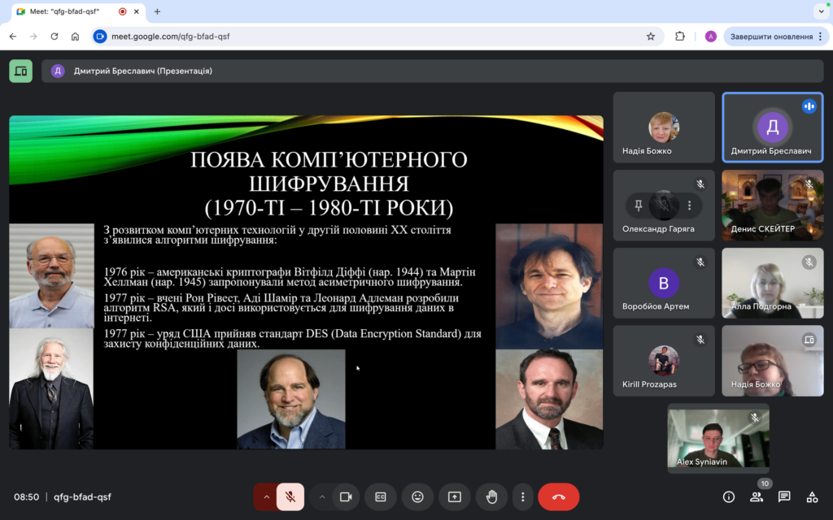
Task: Click the 08:50 clock text
Action: (27, 496)
